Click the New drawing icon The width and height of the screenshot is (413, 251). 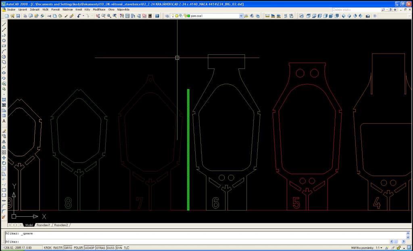point(7,16)
